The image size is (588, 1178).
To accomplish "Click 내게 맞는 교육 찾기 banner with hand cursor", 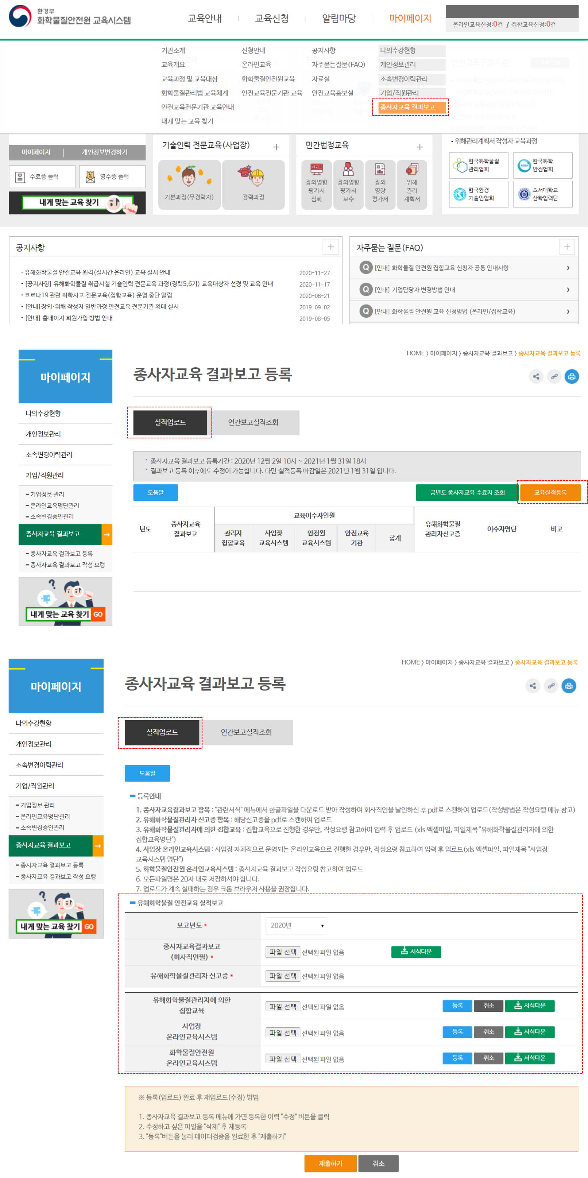I will click(x=77, y=203).
